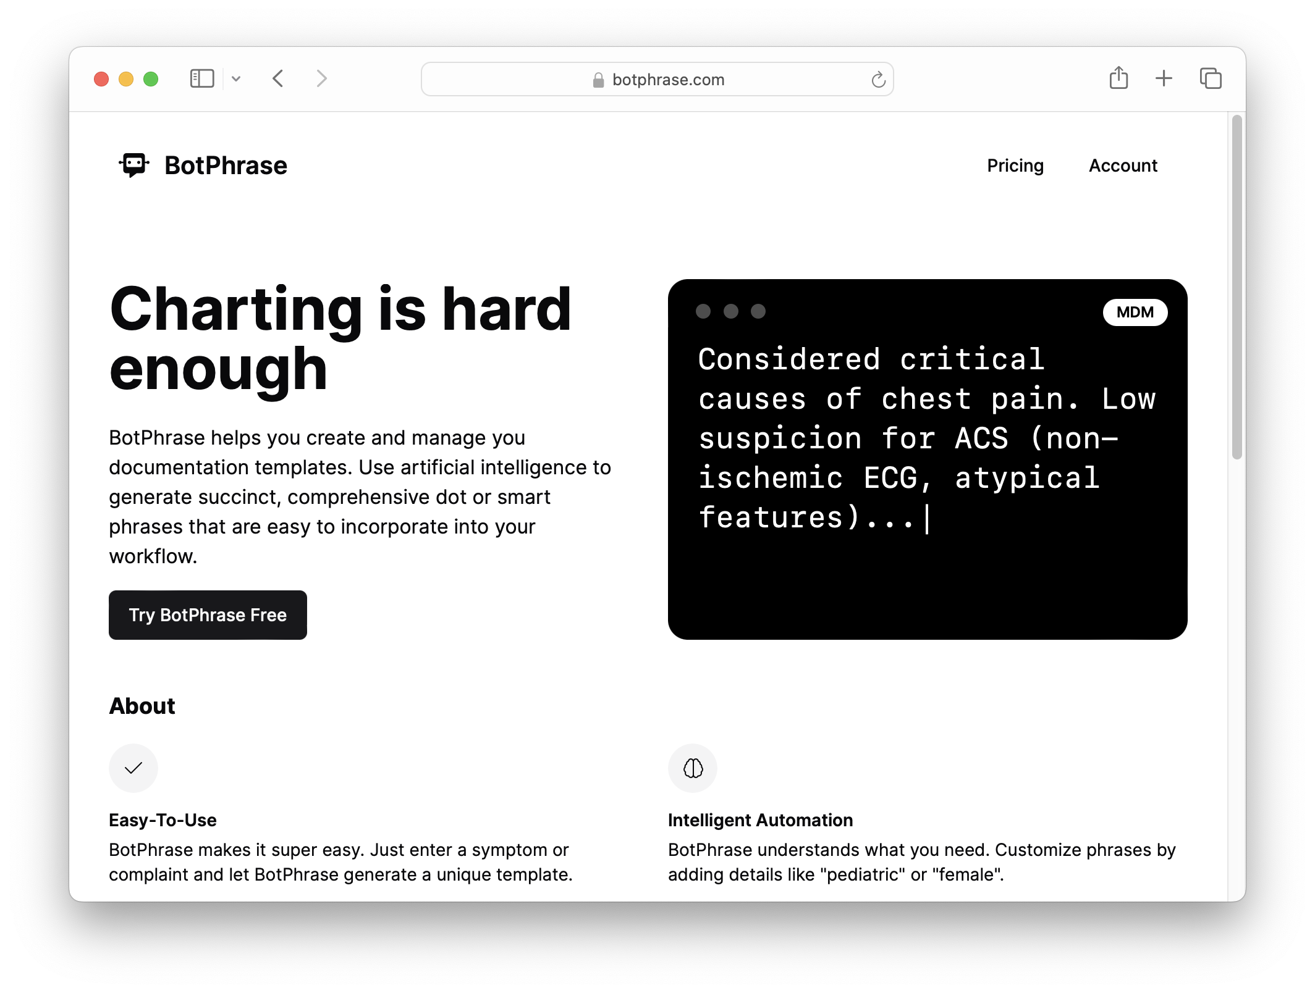Reload the page using the refresh icon

click(x=878, y=80)
